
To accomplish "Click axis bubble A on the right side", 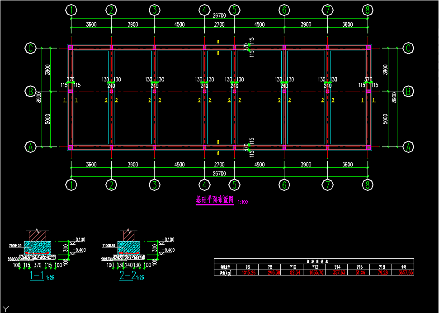I will 408,147.
